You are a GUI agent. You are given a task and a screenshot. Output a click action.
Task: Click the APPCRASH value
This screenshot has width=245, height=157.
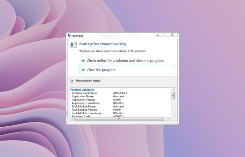[x=120, y=93]
